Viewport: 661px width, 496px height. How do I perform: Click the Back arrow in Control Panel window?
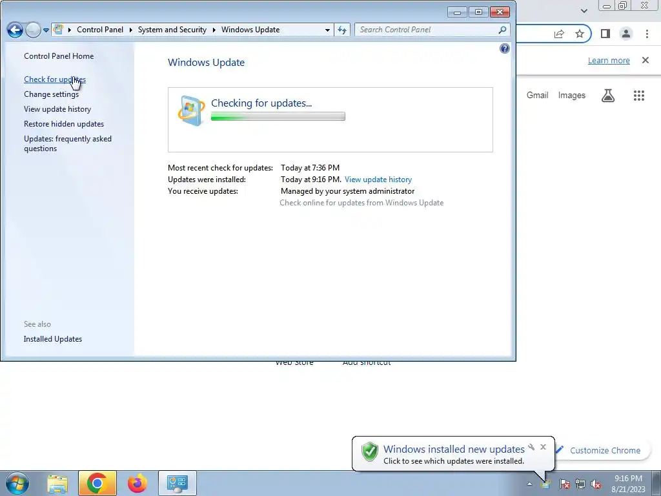[x=15, y=30]
